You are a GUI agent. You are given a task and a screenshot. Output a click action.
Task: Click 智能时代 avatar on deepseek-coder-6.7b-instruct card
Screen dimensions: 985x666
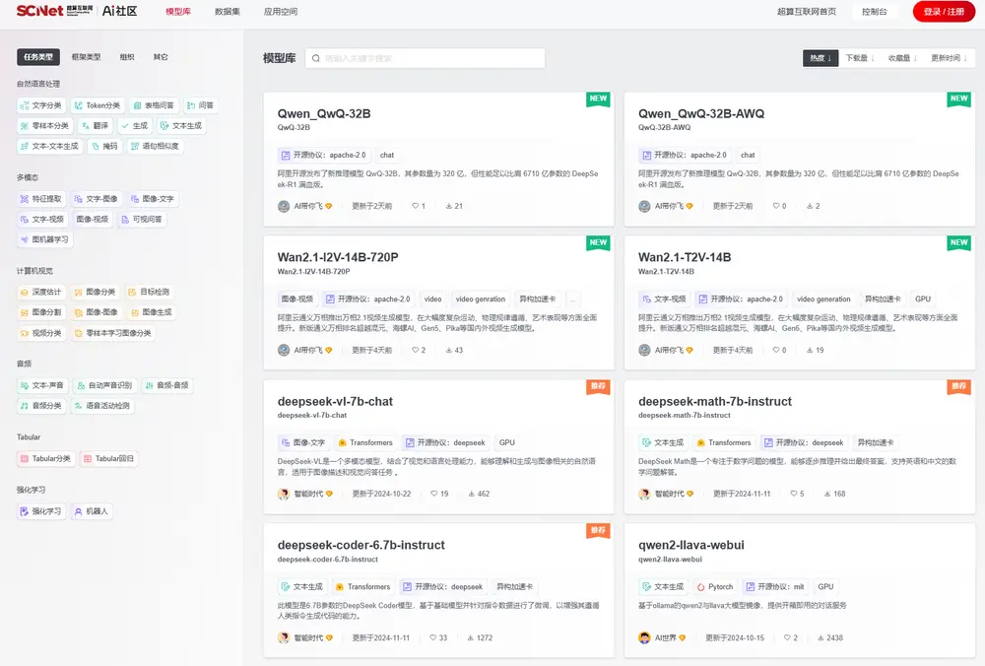coord(284,637)
